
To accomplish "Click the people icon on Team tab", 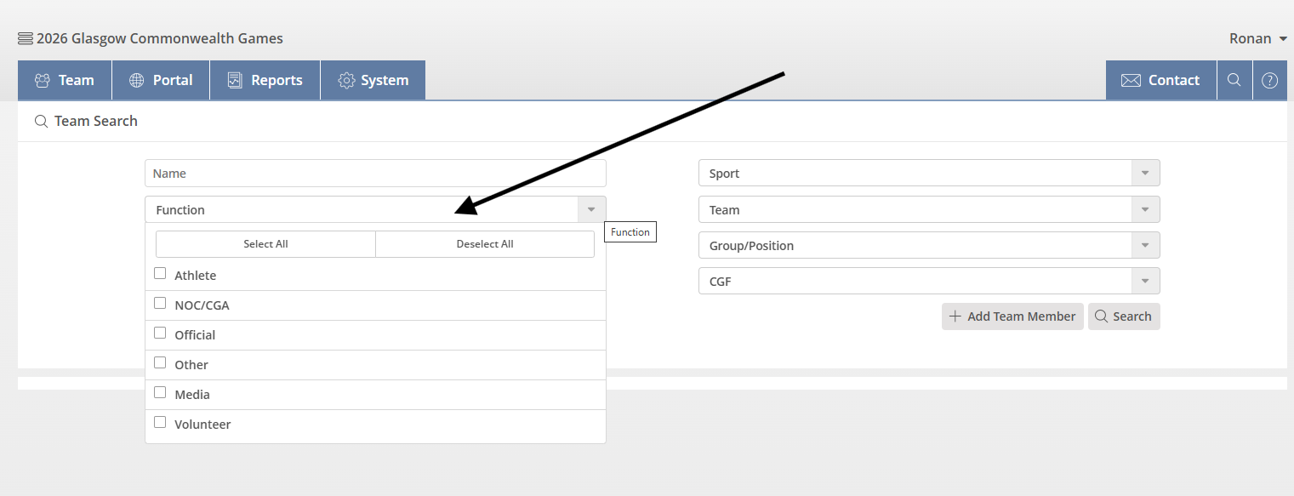I will (x=43, y=80).
